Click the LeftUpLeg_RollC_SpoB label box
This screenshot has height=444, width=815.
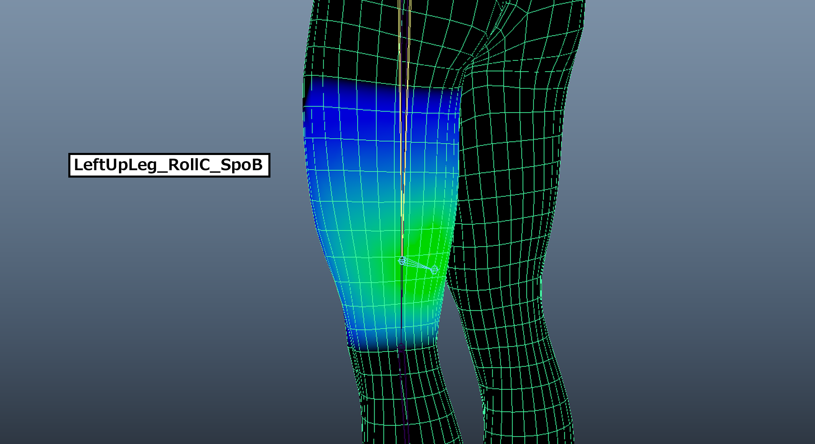[169, 165]
